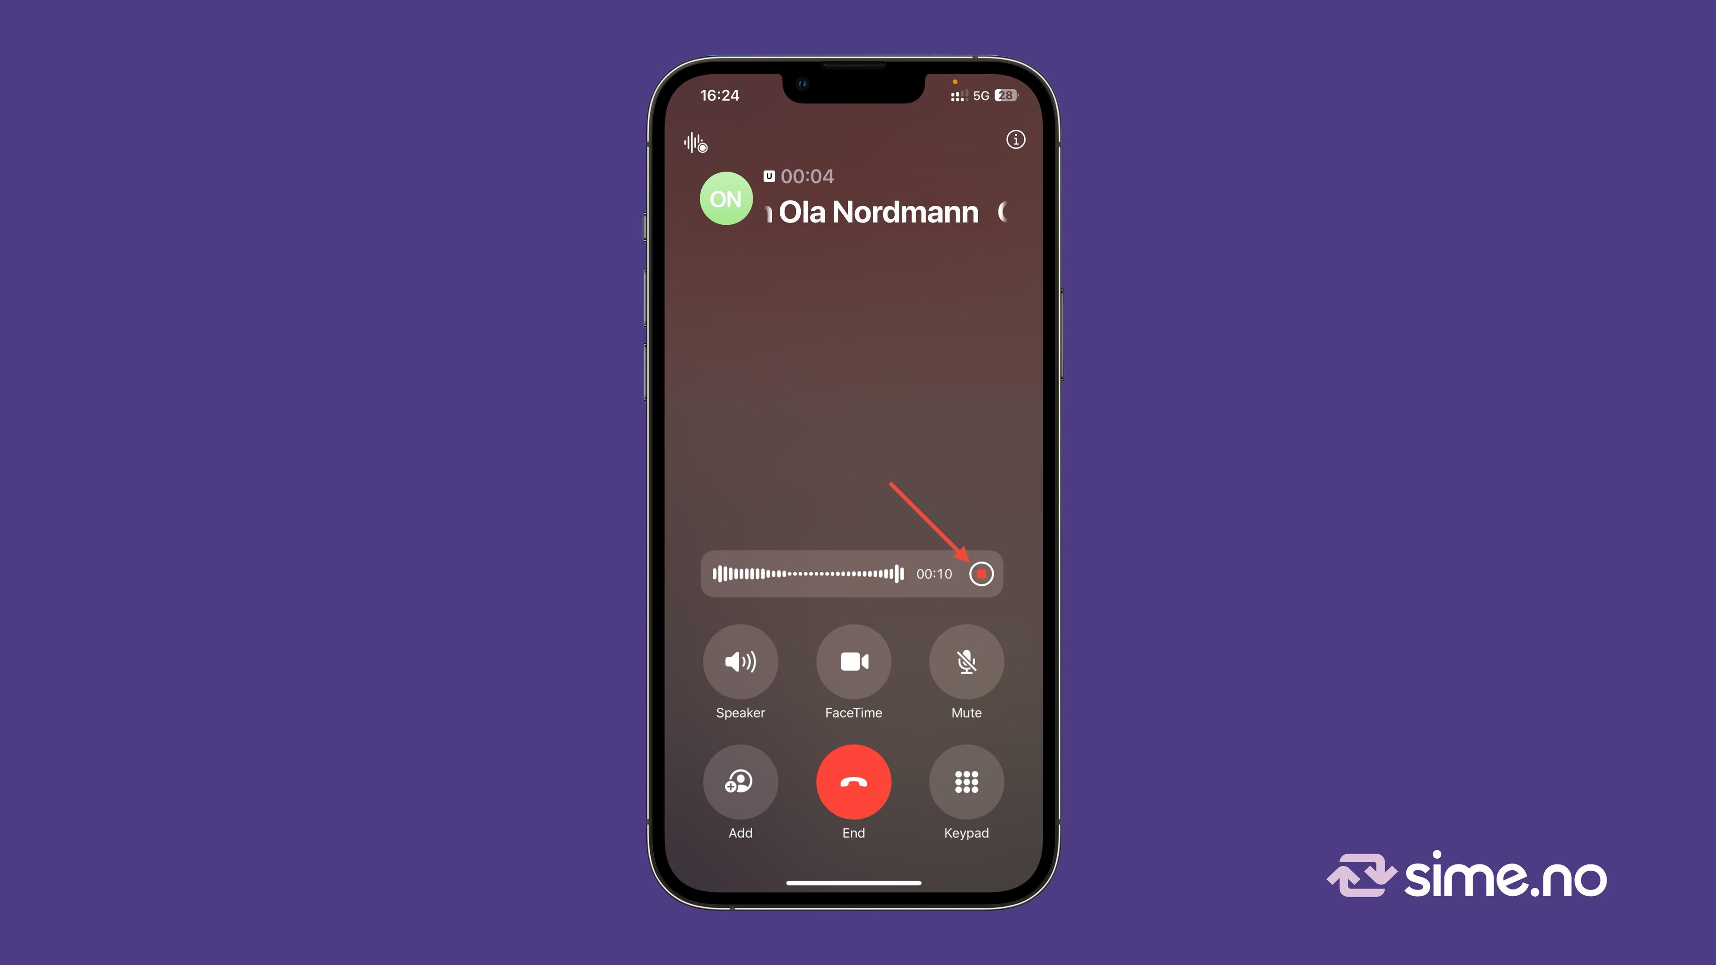Add another participant to call
Viewport: 1716px width, 965px height.
click(739, 782)
